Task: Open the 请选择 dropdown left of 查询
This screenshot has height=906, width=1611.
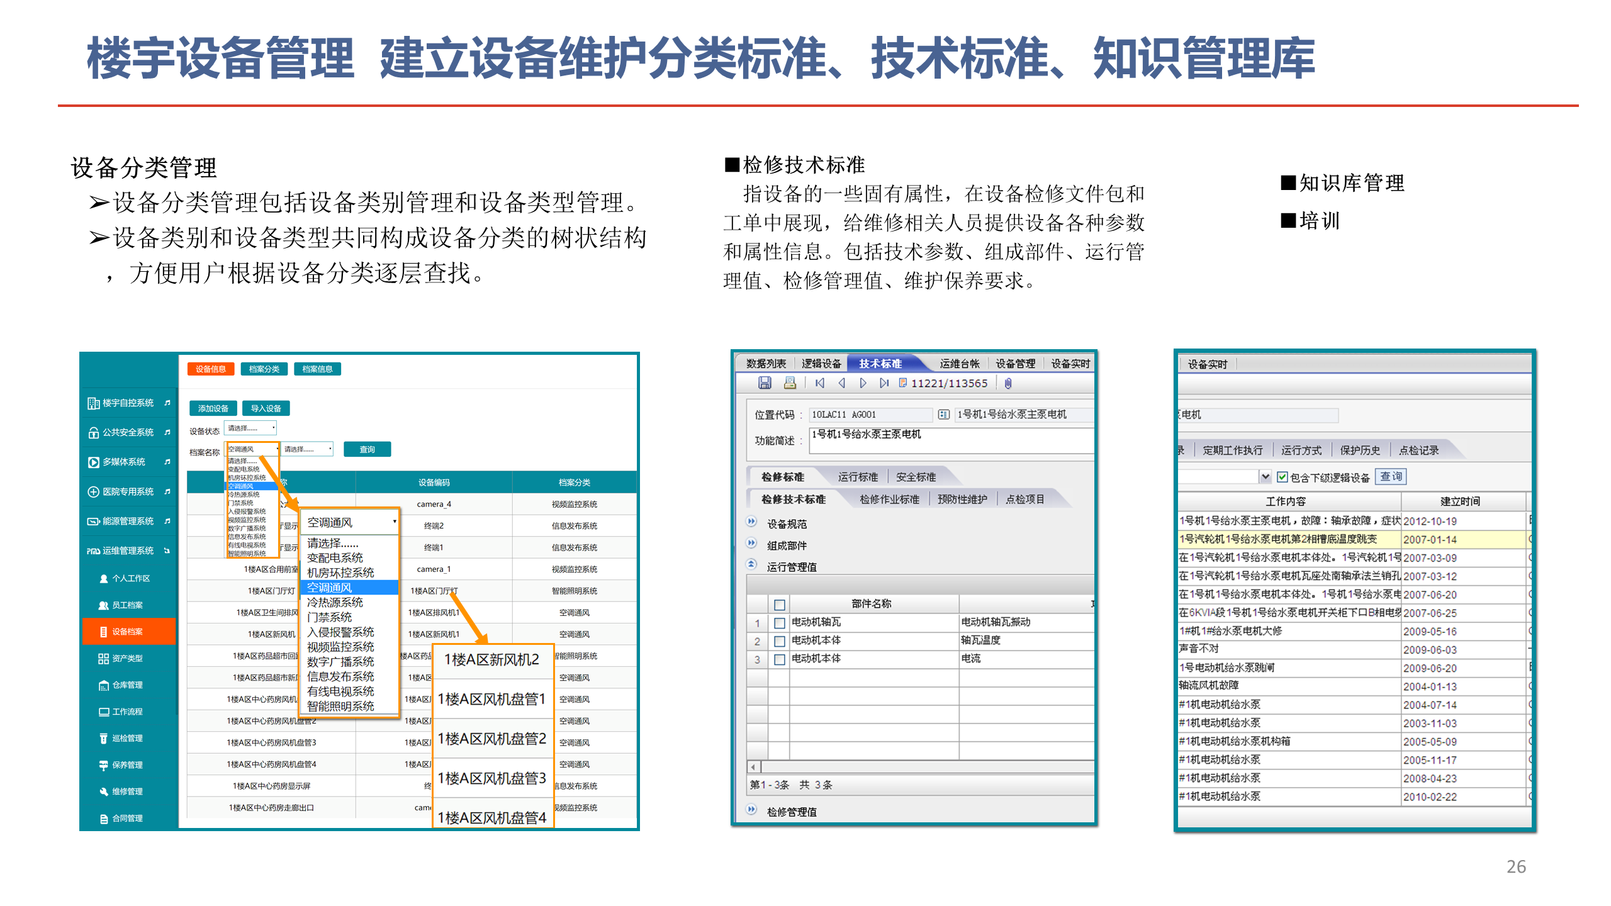Action: 307,449
